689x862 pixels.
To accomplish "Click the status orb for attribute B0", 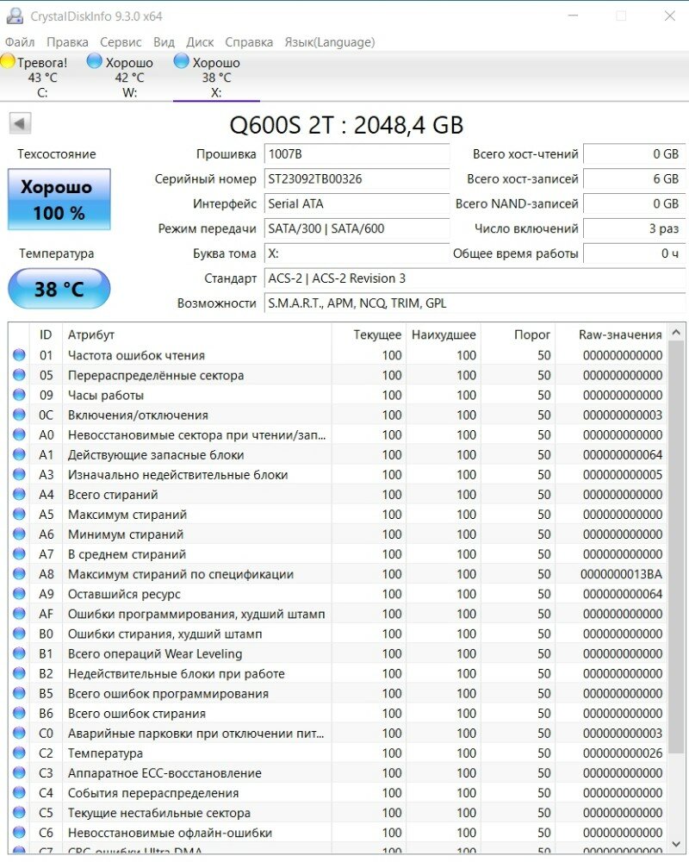I will (19, 634).
